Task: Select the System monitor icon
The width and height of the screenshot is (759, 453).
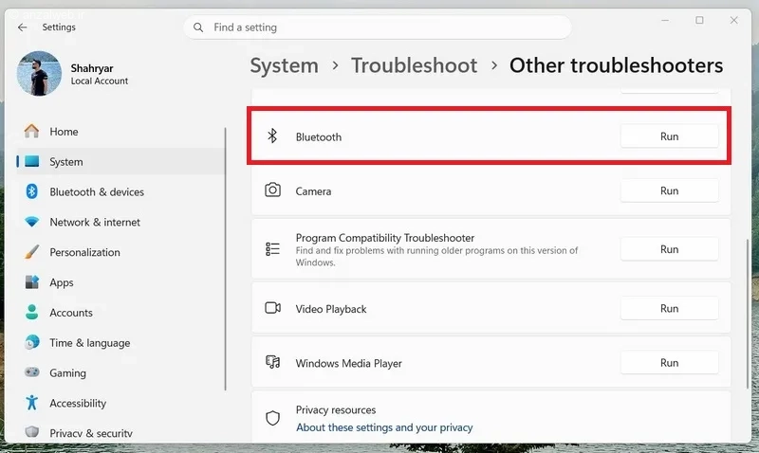Action: click(x=32, y=161)
